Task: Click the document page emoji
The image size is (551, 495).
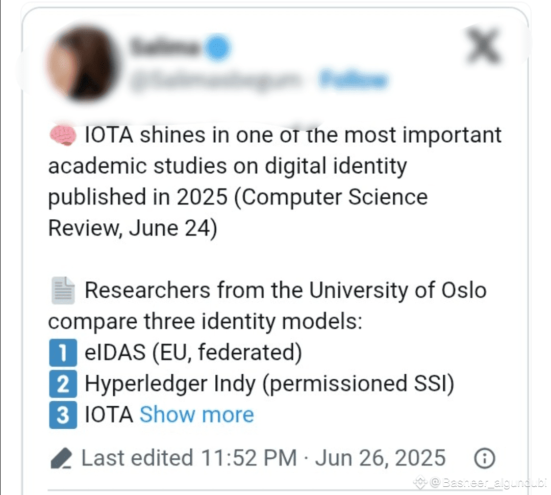Action: coord(63,291)
